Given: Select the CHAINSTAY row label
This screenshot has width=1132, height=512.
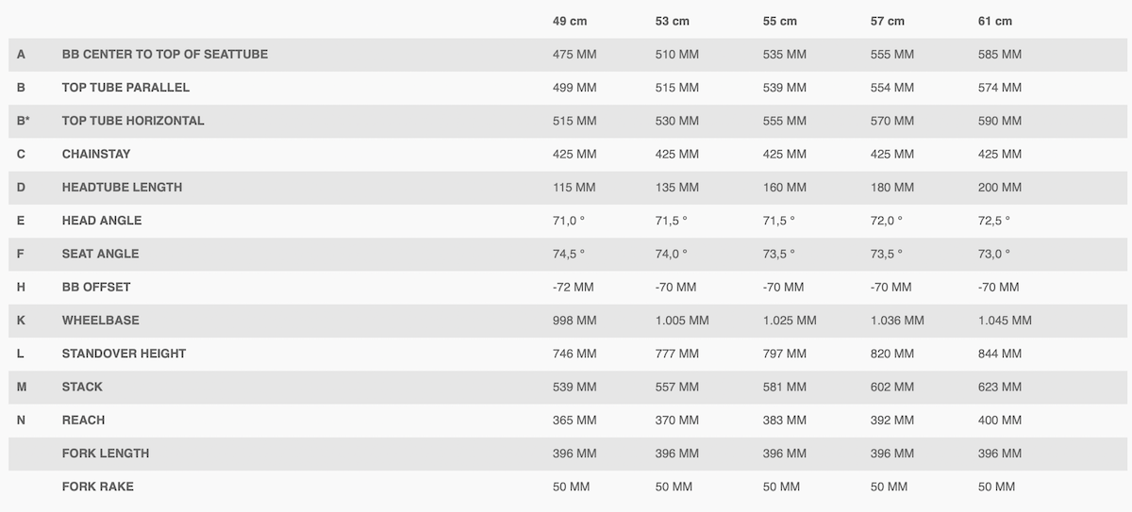Looking at the screenshot, I should tap(96, 154).
